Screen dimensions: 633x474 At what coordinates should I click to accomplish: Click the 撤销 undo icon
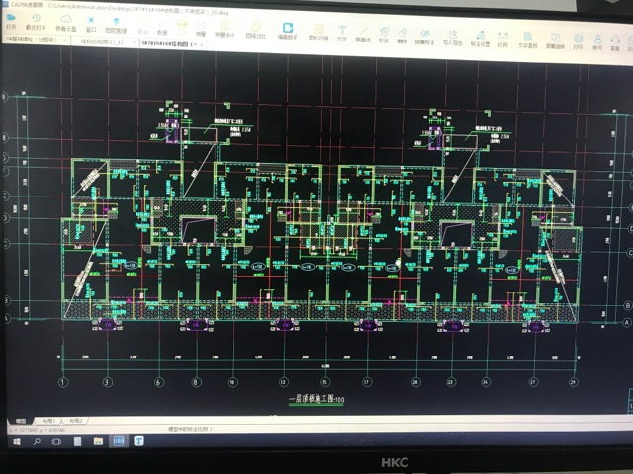pyautogui.click(x=142, y=27)
